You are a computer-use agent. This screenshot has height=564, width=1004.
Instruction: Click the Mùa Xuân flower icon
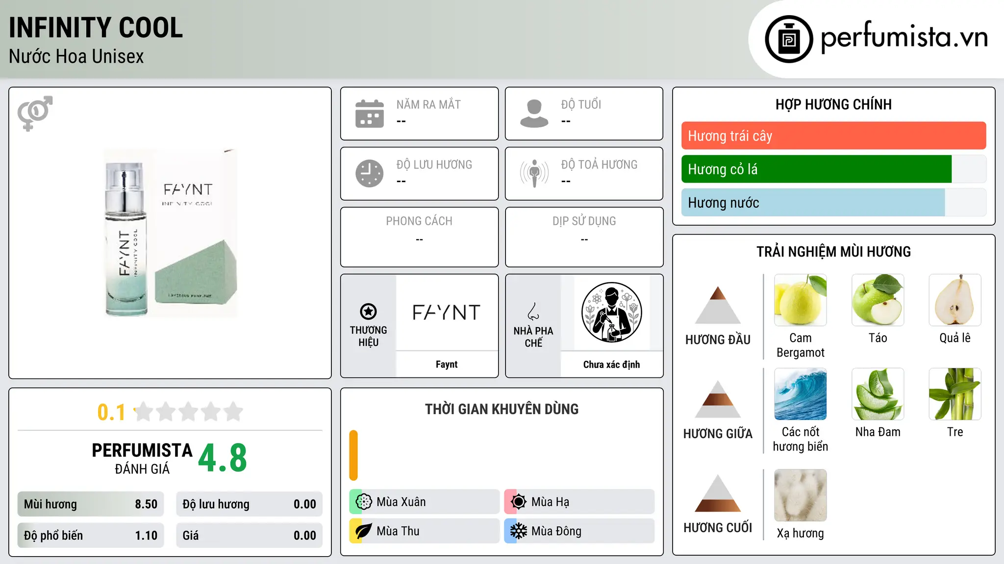(364, 502)
